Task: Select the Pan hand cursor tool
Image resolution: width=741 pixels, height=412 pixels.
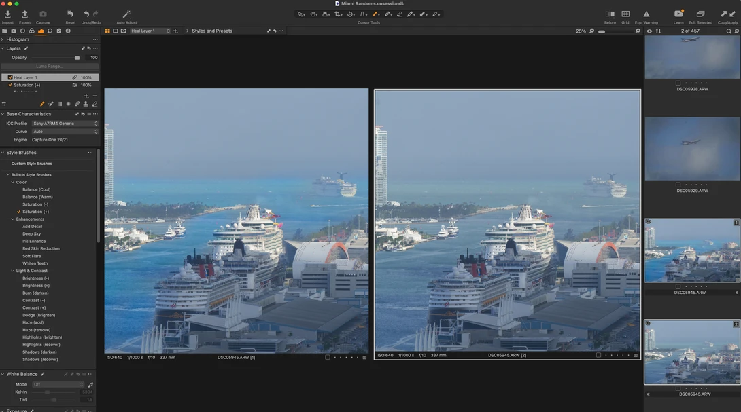Action: (x=313, y=14)
